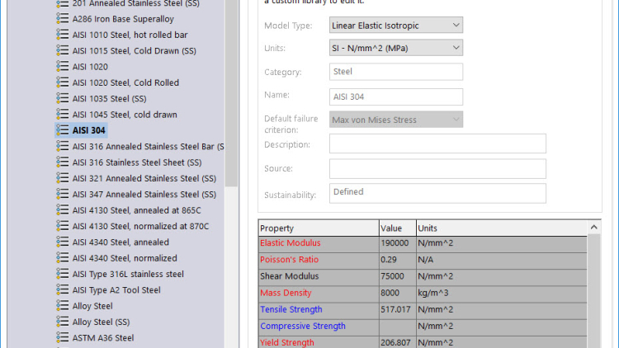The width and height of the screenshot is (619, 348).
Task: Click the material icon beside AISI 1045 Steel, cold drawn
Action: point(63,115)
